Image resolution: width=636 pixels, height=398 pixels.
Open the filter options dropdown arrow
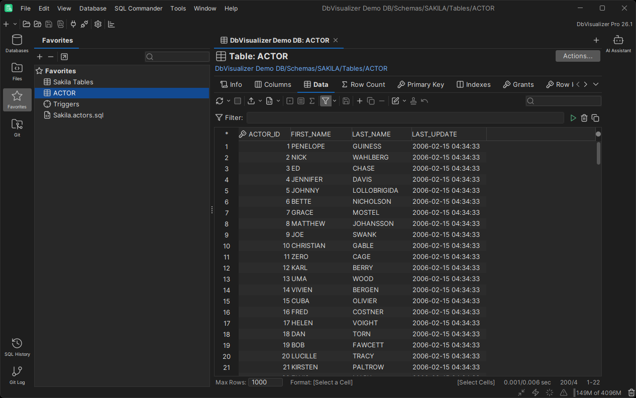[335, 101]
